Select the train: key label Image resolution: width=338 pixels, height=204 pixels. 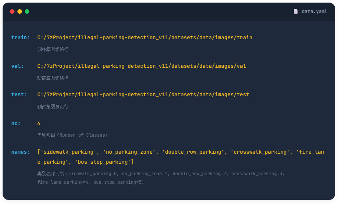point(20,37)
